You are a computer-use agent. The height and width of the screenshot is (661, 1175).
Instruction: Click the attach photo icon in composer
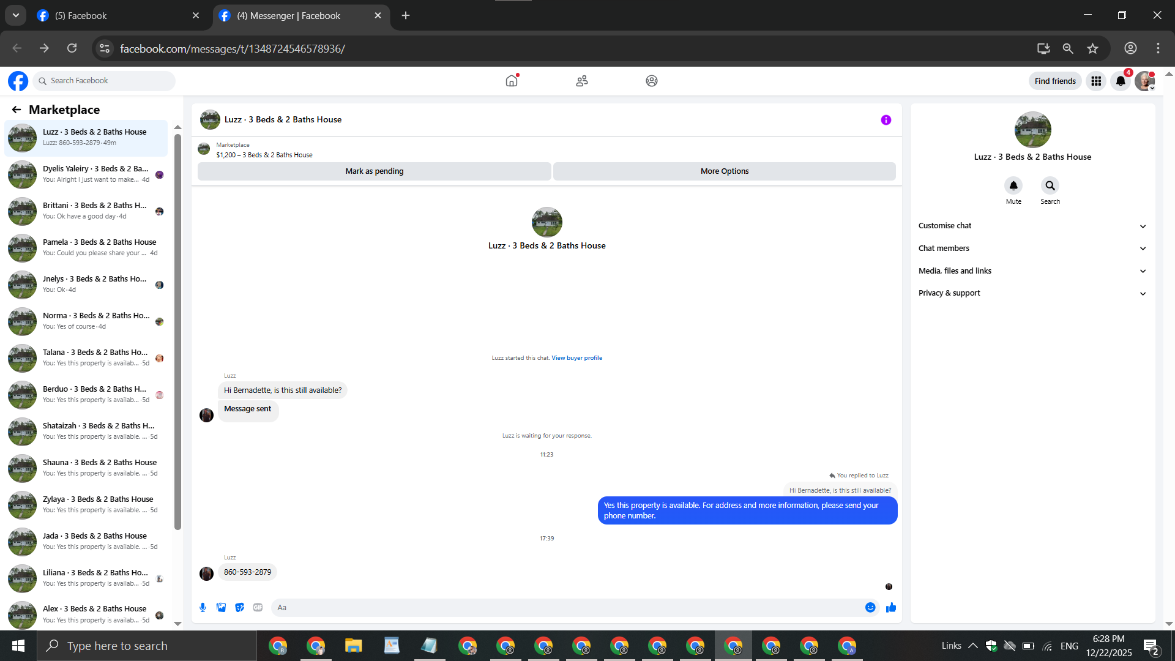[221, 607]
